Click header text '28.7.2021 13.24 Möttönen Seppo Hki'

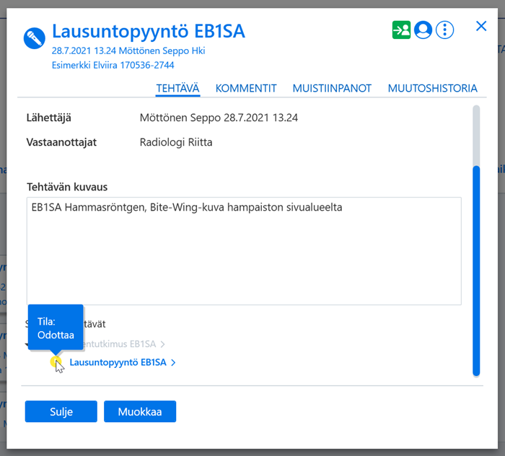(x=128, y=51)
